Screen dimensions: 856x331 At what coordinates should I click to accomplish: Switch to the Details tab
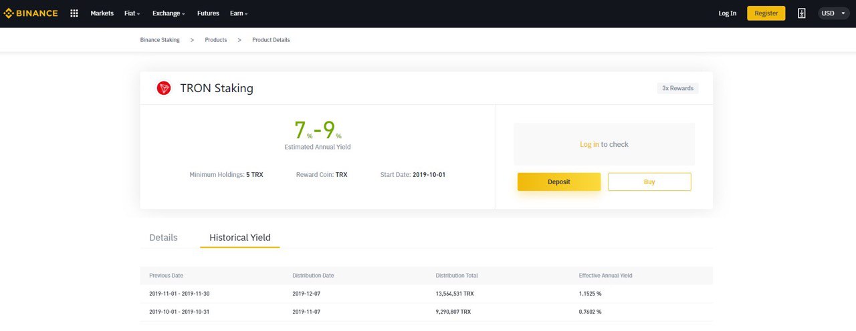click(x=163, y=238)
